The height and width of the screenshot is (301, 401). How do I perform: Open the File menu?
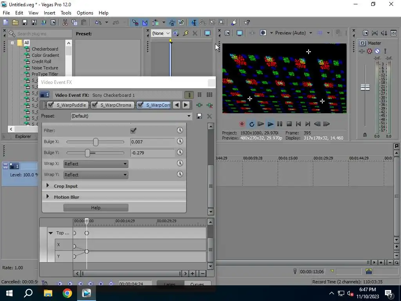(6, 13)
